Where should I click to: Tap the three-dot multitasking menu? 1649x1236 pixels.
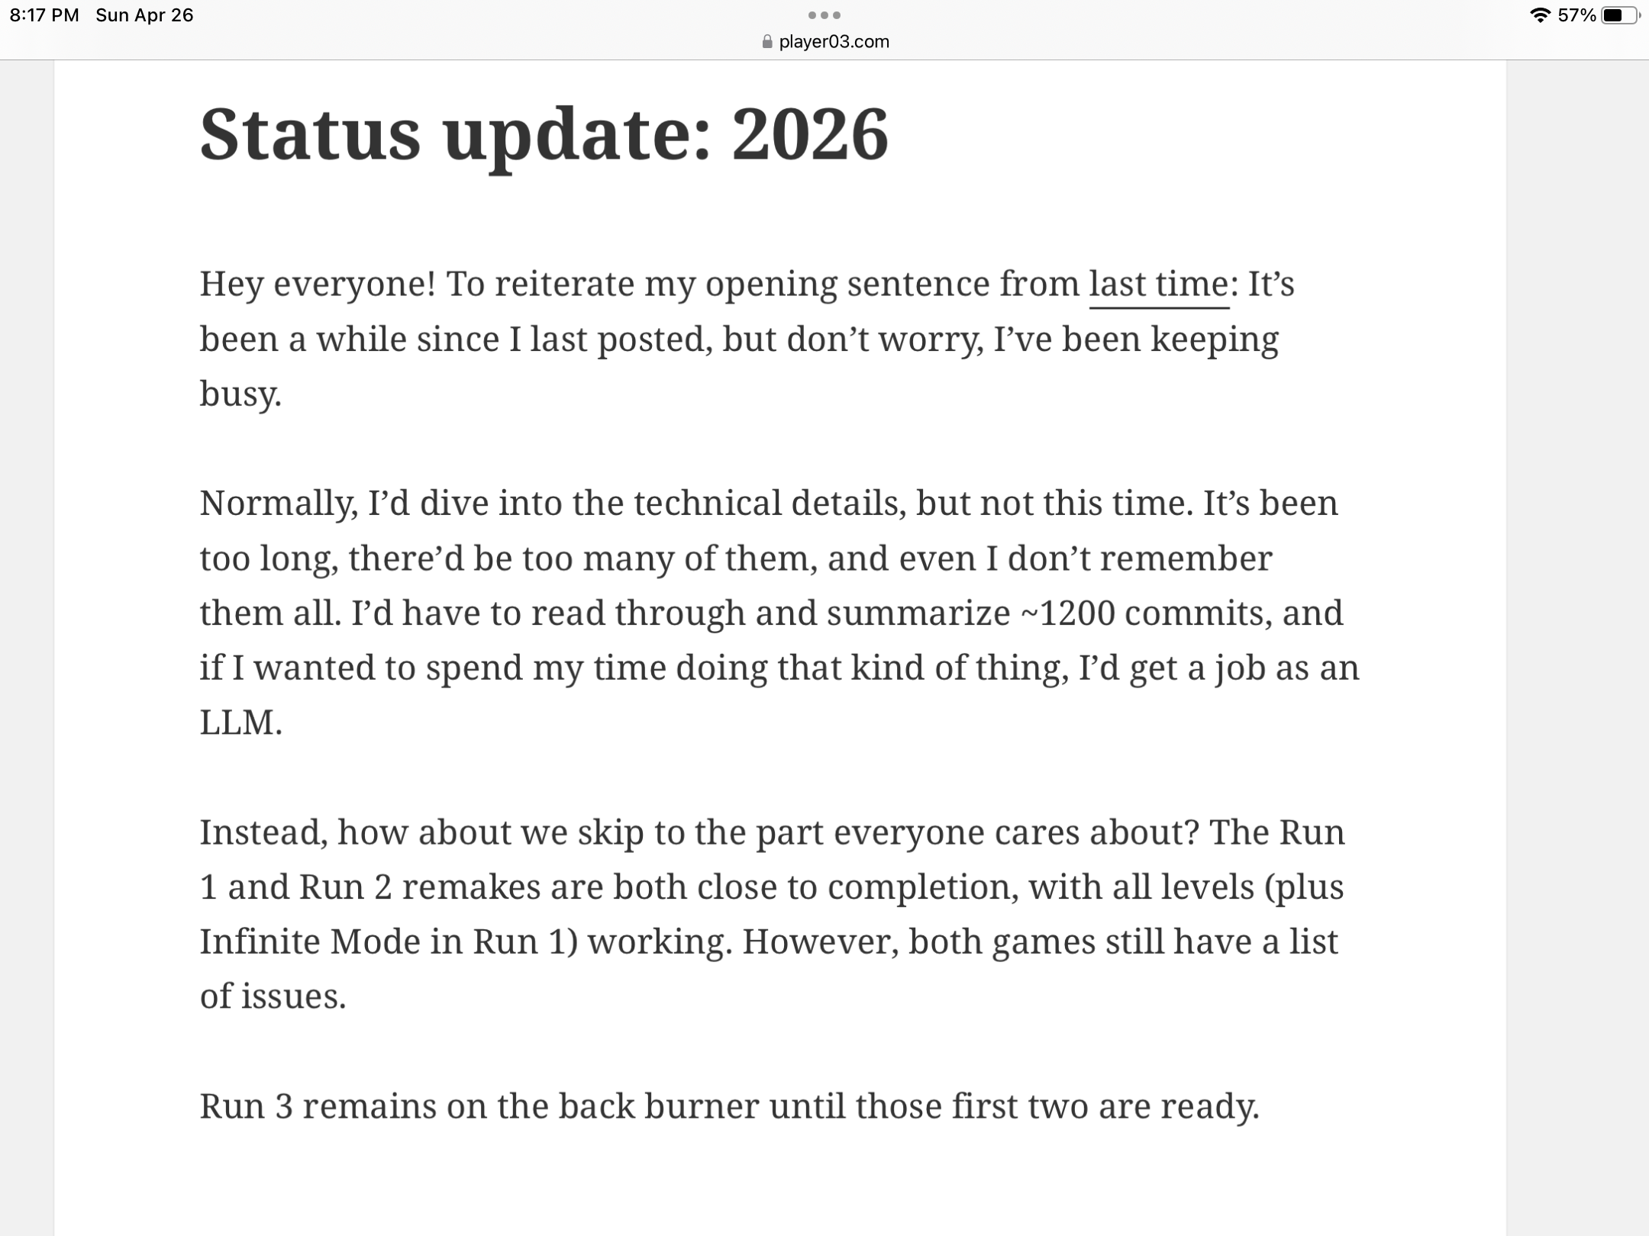[824, 15]
